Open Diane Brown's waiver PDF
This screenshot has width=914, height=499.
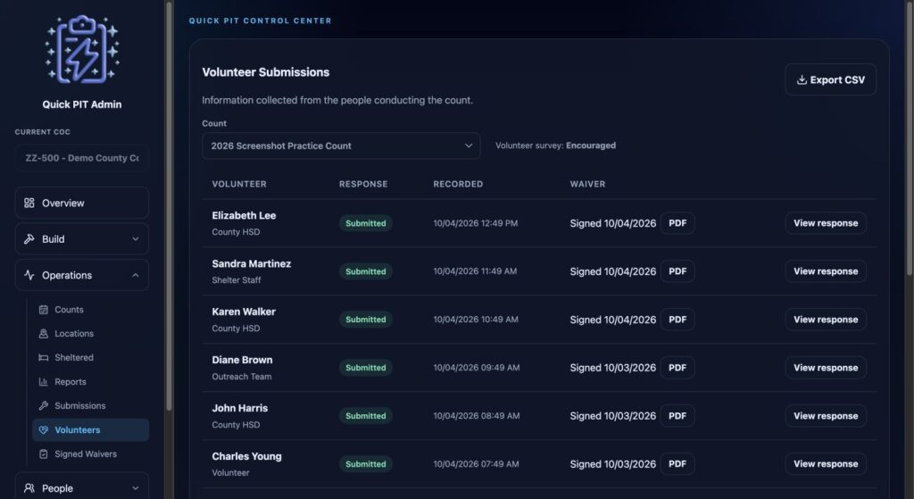click(x=677, y=368)
